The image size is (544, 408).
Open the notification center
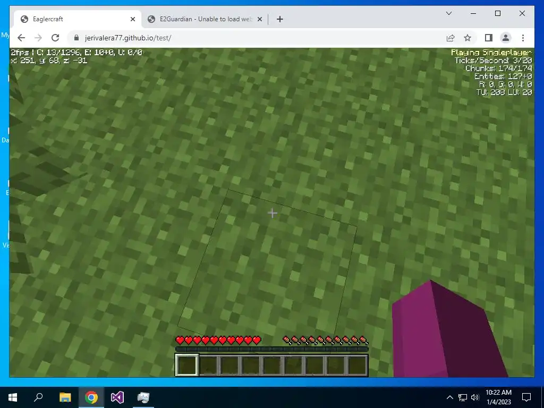pos(526,397)
